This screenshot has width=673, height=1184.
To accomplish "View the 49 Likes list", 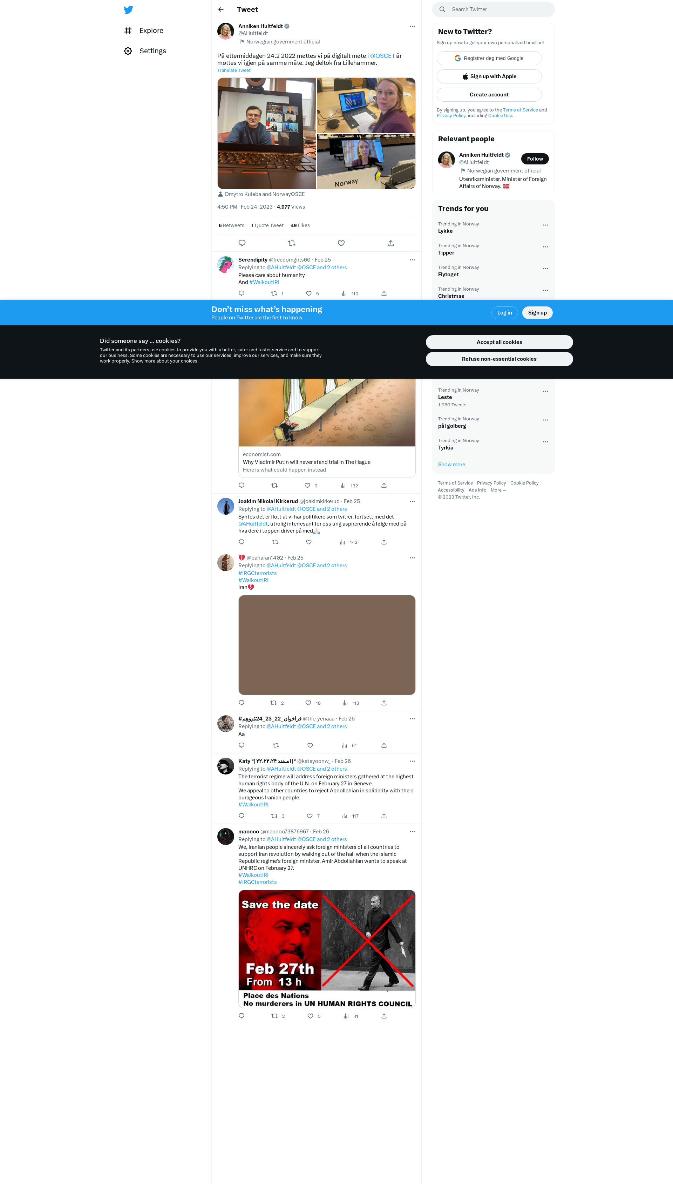I will click(x=300, y=225).
